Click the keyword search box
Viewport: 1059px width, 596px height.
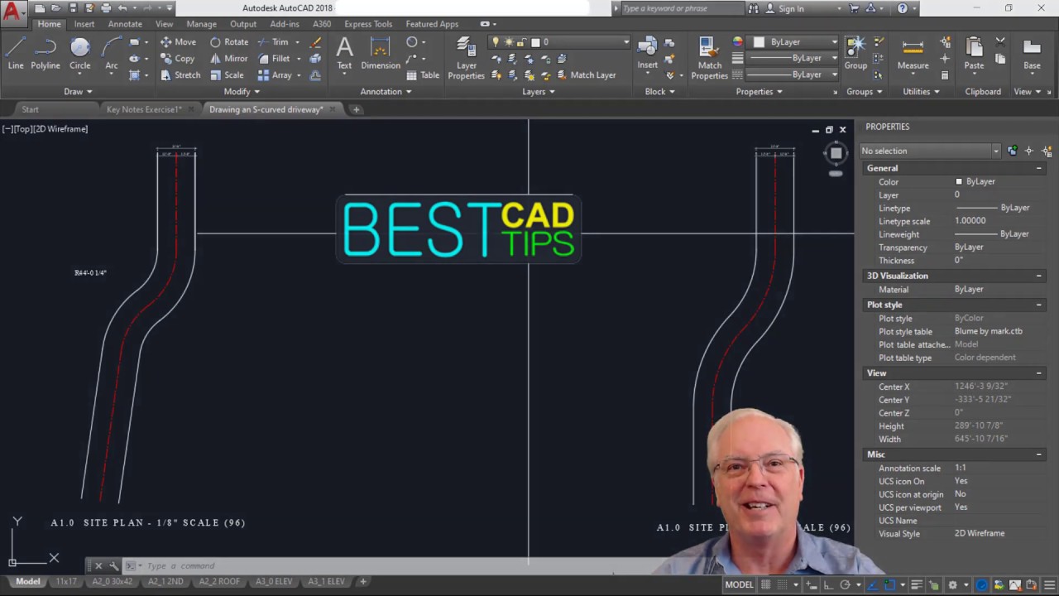[682, 8]
